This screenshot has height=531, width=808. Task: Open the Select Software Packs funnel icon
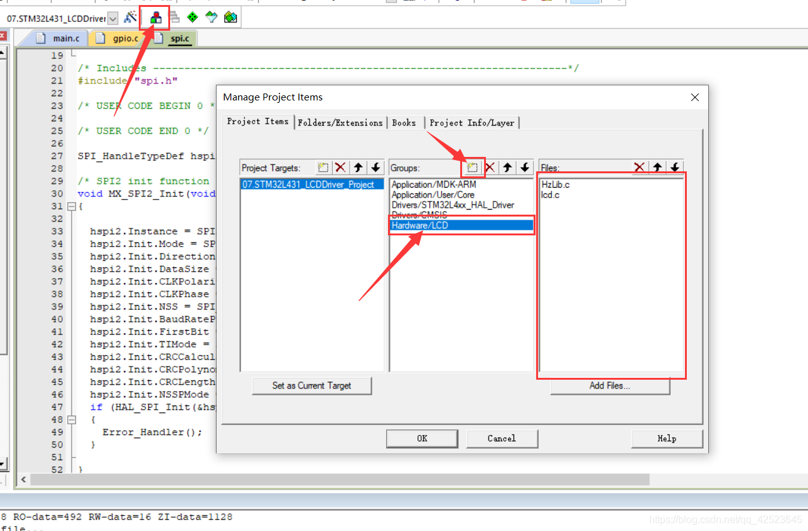pyautogui.click(x=211, y=17)
